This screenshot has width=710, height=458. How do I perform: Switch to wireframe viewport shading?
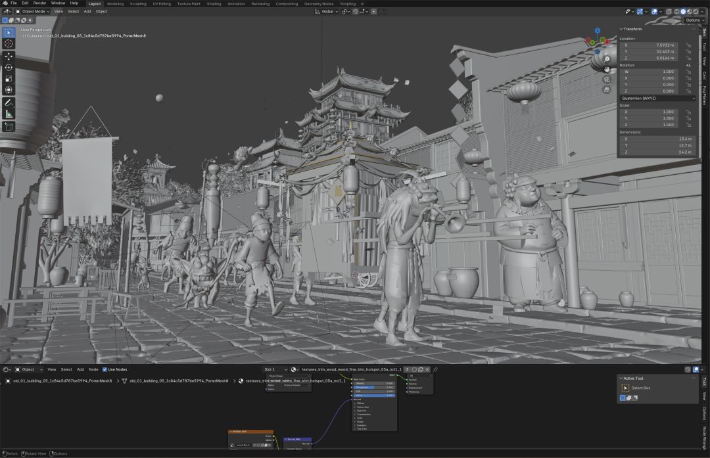pyautogui.click(x=676, y=12)
